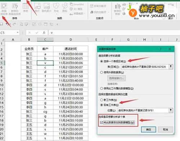Expand the Quick Access Toolbar customize arrow

tap(57, 24)
